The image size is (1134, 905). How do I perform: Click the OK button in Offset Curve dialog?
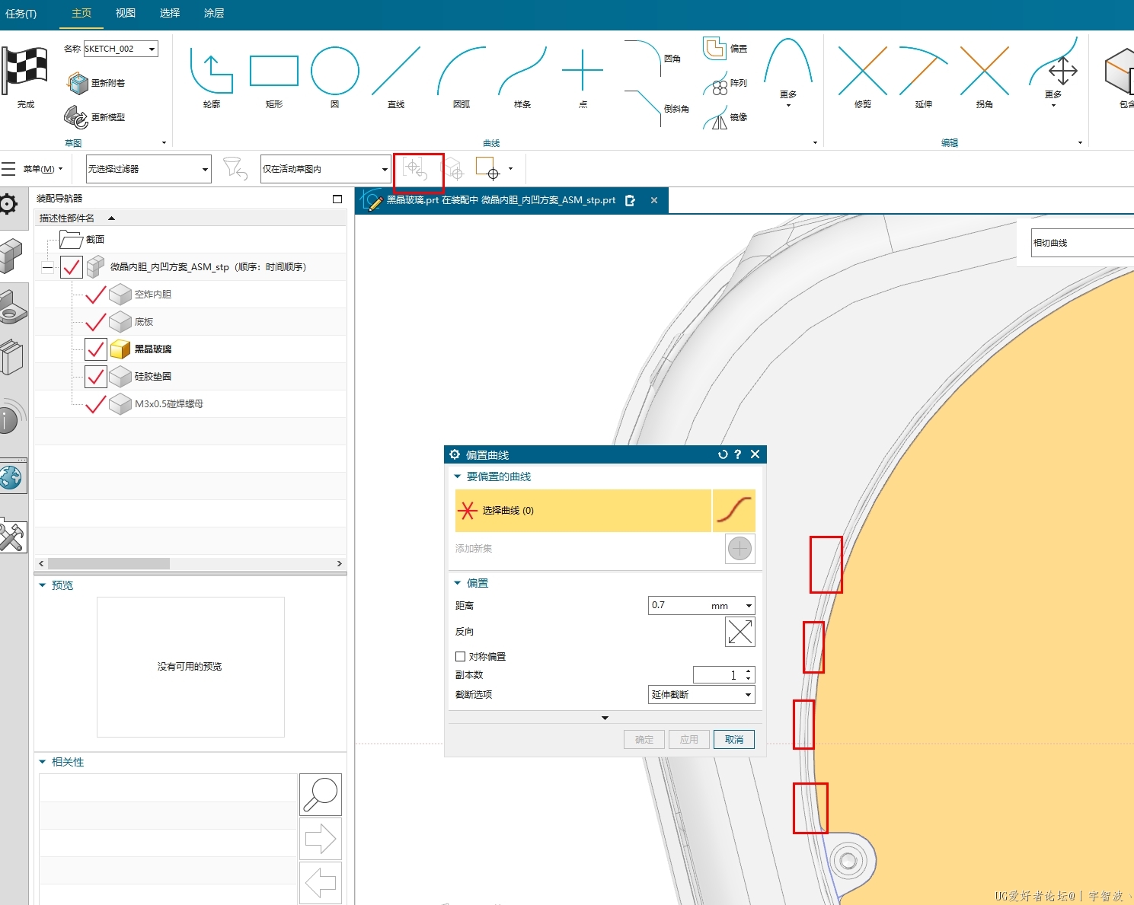[644, 740]
